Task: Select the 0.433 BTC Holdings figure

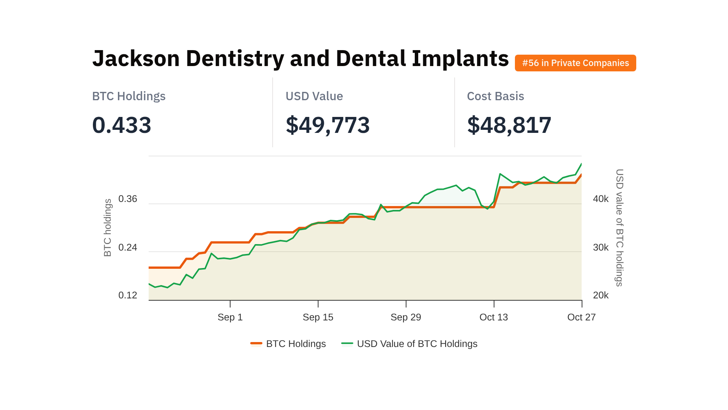Action: point(122,125)
